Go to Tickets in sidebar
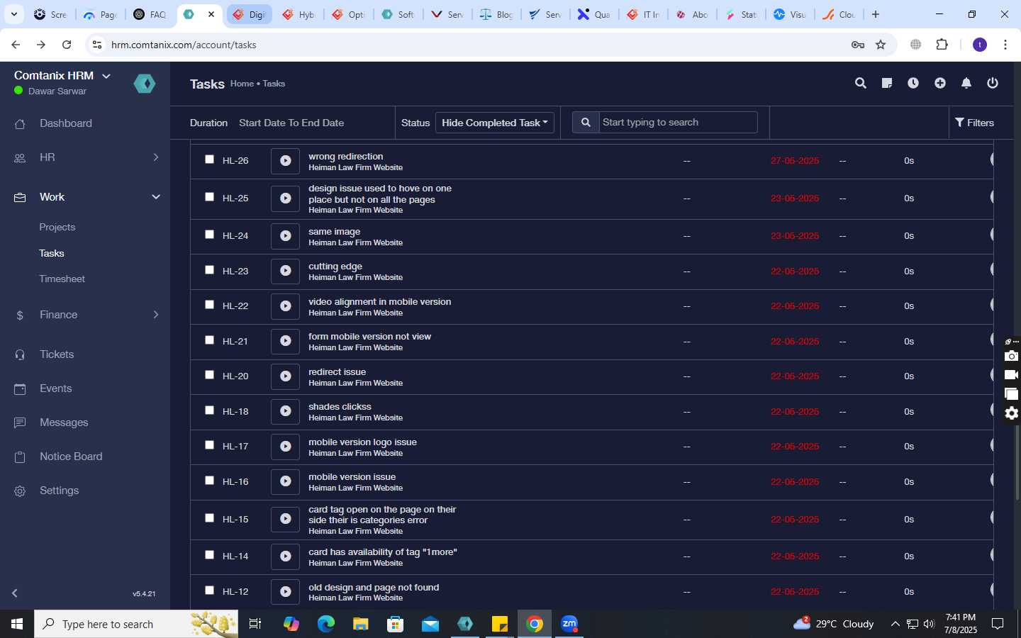1021x638 pixels. click(57, 354)
